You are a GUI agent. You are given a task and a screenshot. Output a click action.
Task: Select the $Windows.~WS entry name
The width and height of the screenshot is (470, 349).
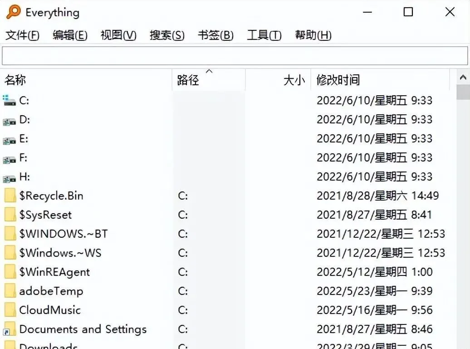pos(60,253)
